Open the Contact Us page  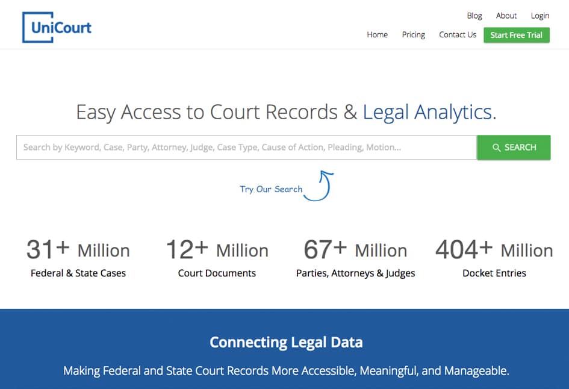pos(458,34)
